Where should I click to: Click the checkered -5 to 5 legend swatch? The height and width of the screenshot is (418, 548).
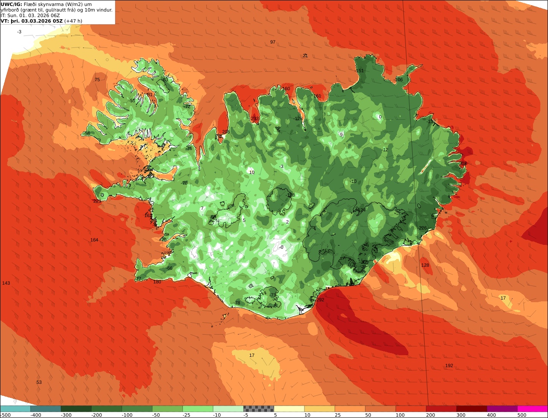259,409
